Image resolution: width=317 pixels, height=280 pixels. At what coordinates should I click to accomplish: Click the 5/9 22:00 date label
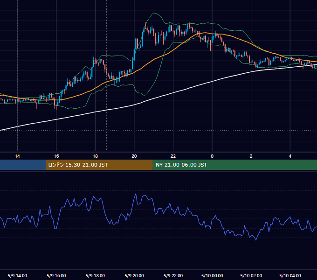point(173,275)
